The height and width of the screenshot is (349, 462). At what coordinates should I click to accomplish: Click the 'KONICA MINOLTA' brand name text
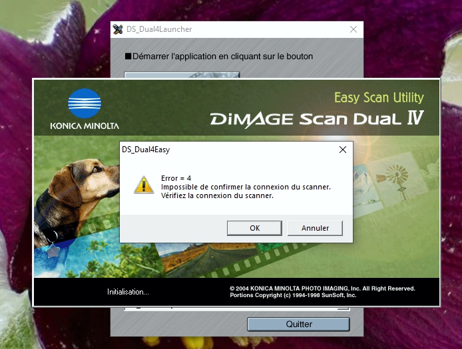coord(85,126)
